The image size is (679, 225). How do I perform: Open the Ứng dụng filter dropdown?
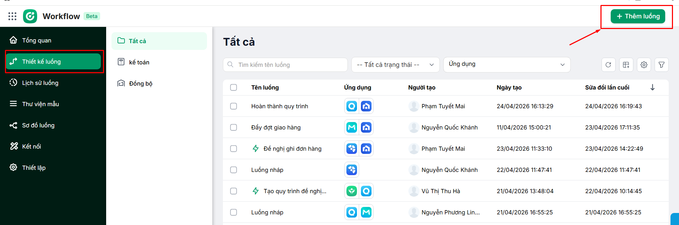506,65
